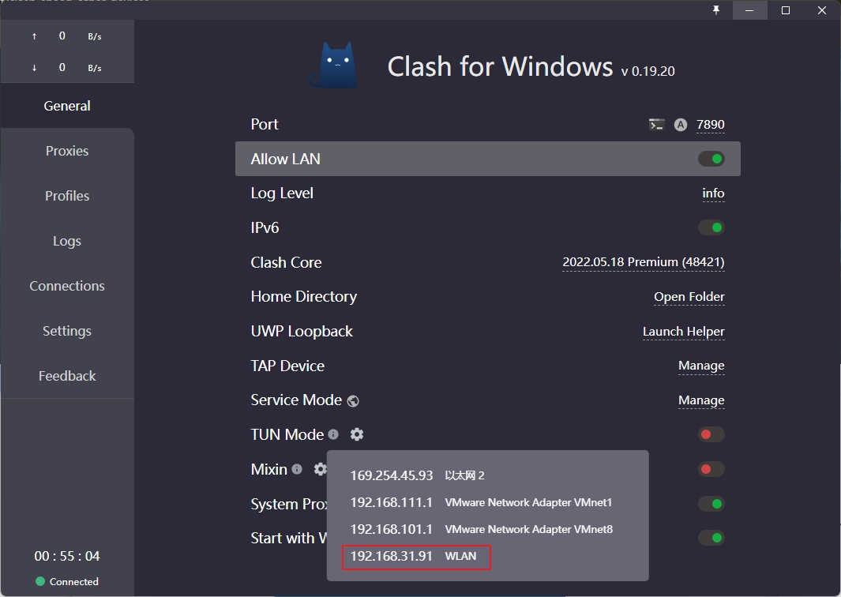Screen dimensions: 841x597
Task: Open the General tab
Action: pyautogui.click(x=67, y=106)
